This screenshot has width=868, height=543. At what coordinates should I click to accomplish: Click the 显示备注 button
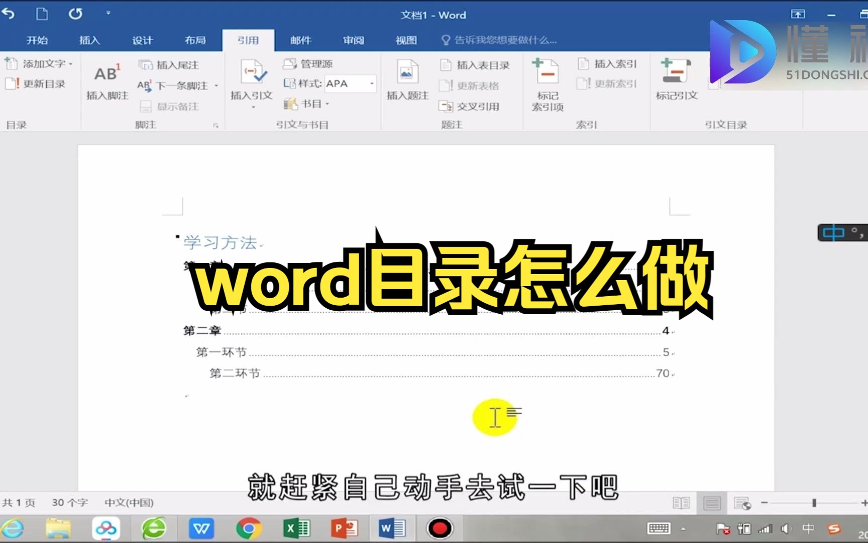click(x=169, y=106)
